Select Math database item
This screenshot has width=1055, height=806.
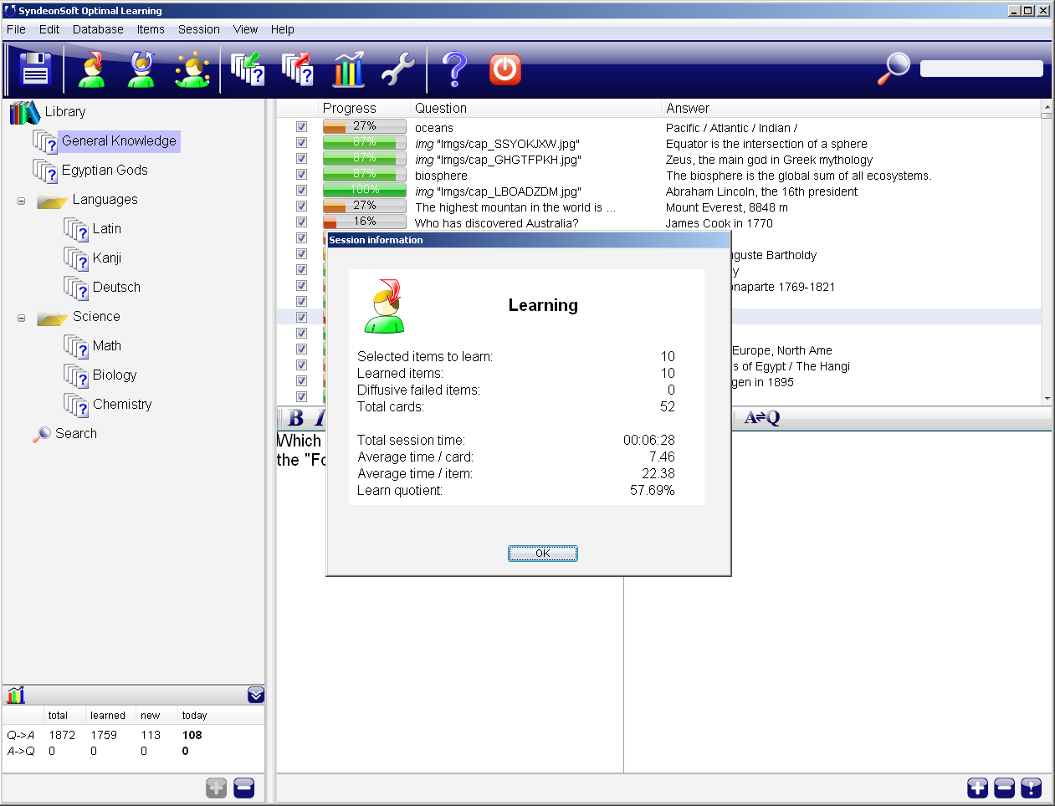pos(106,346)
